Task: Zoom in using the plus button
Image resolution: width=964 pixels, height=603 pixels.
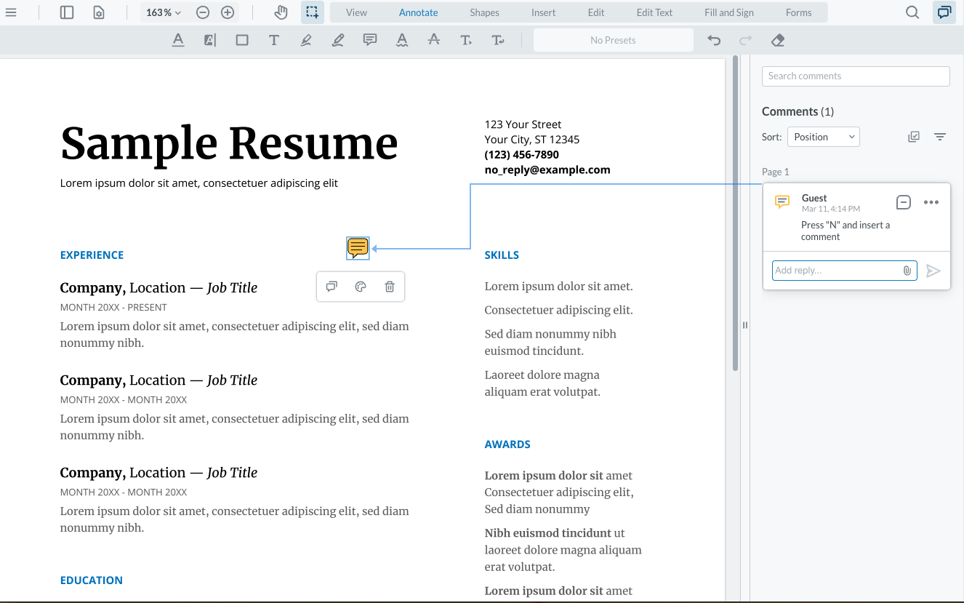Action: [227, 12]
